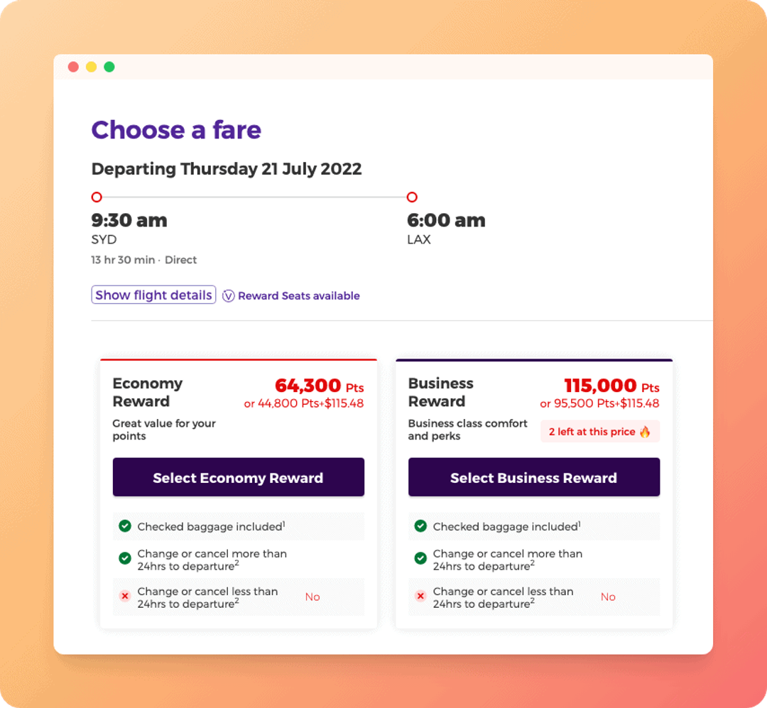Click the 44,800 Pts+$115.48 alternate Economy price
767x708 pixels.
(303, 403)
